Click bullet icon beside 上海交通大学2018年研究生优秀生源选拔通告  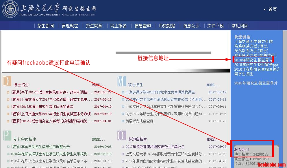pos(123,93)
